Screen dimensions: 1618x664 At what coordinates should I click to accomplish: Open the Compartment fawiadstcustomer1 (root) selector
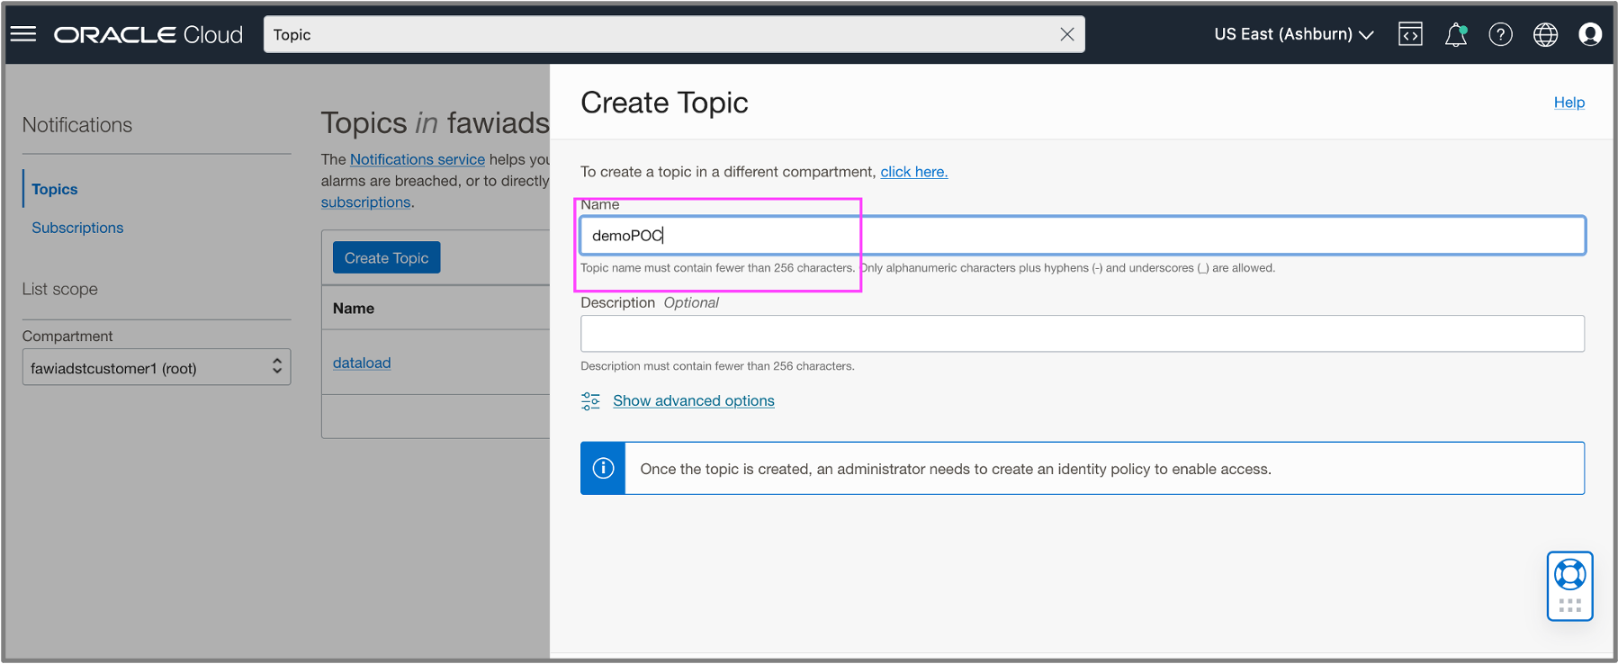[x=157, y=367]
